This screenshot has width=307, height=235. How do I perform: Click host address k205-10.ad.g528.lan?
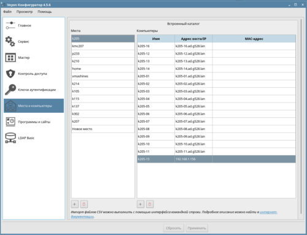click(193, 144)
